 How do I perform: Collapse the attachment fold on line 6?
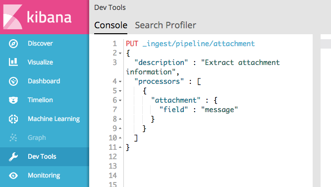(120, 100)
